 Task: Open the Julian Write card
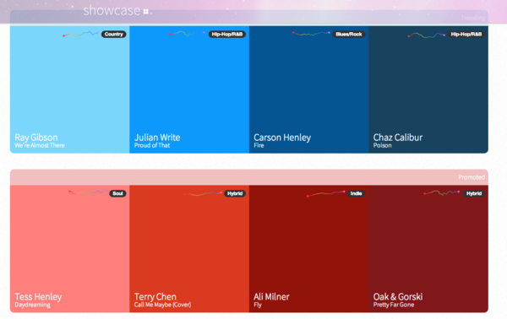pos(189,89)
